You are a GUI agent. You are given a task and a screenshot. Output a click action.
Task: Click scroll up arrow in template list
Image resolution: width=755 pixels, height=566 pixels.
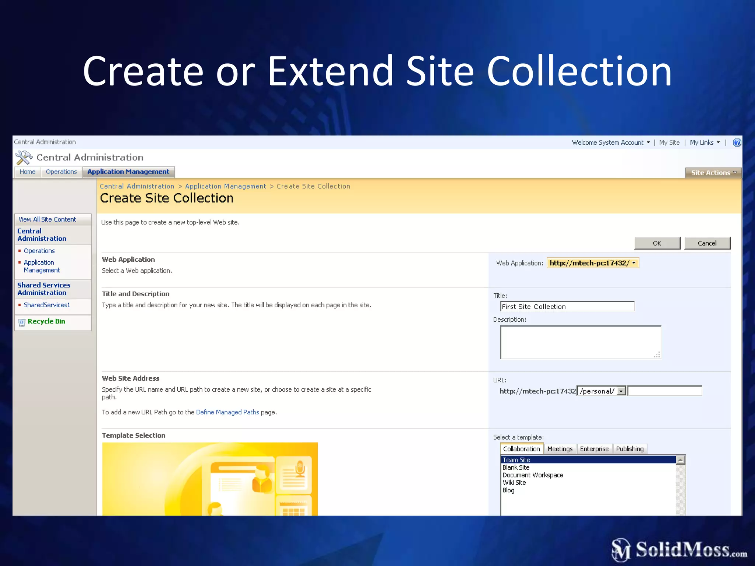pos(681,460)
